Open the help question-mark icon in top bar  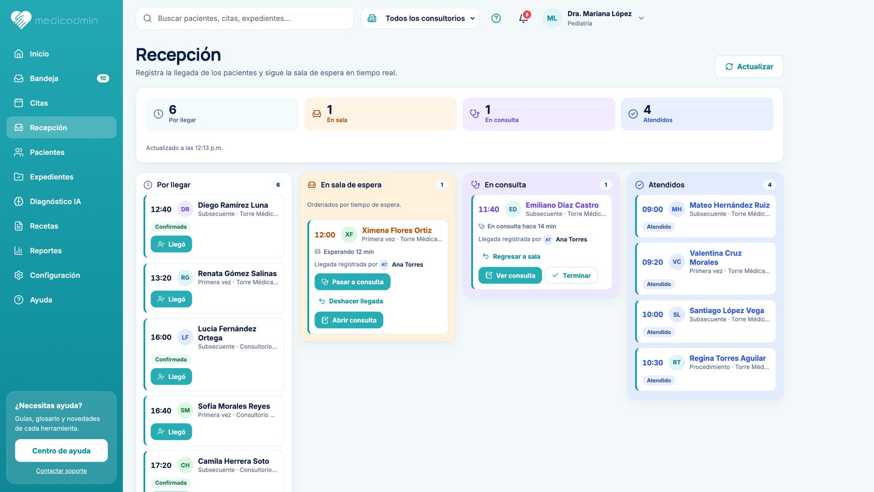pyautogui.click(x=496, y=18)
